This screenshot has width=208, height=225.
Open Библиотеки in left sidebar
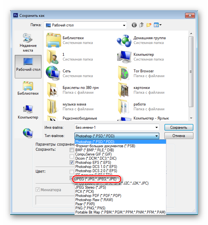pos(28,88)
